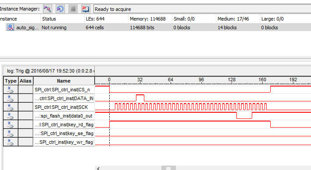
Task: Select the SPI_ctrl_inst|DATA_IN signal name
Action: [64, 98]
